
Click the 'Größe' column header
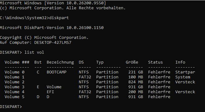(132, 62)
